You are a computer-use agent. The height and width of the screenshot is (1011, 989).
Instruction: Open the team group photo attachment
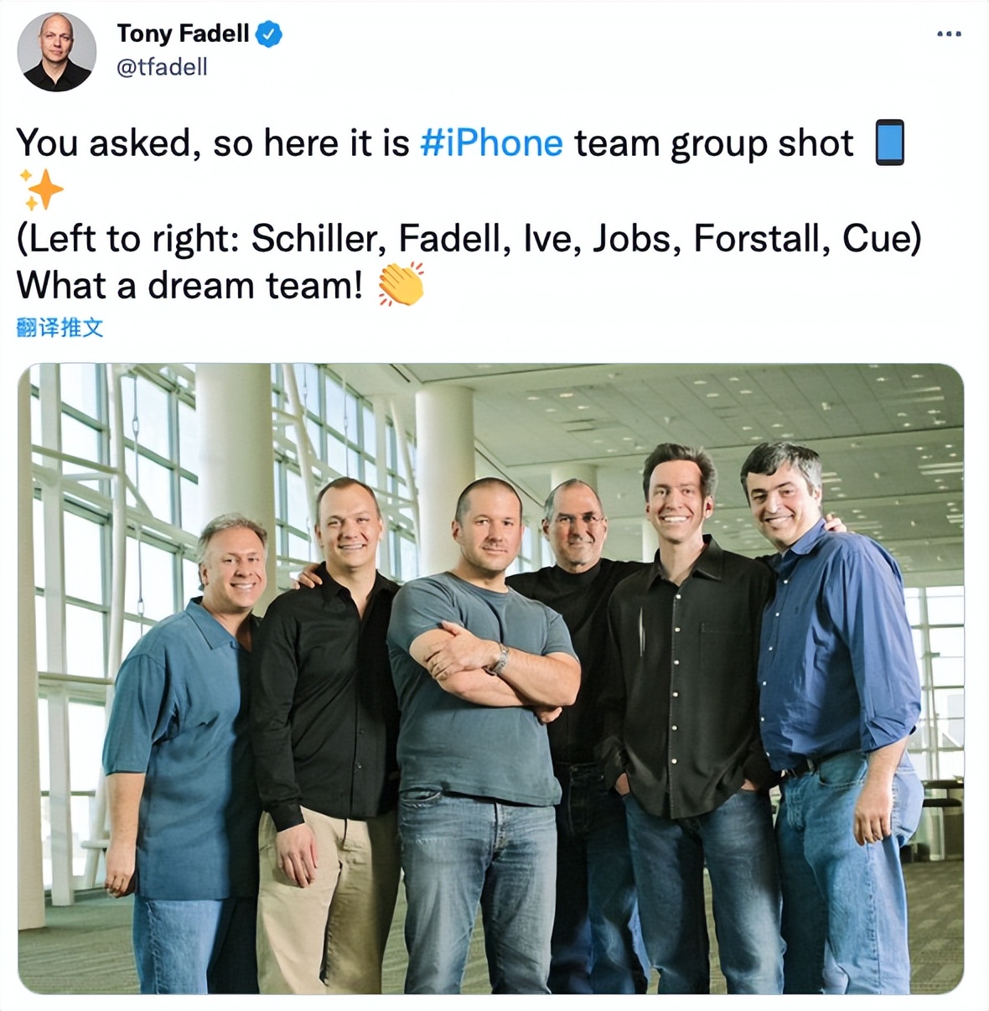point(490,679)
